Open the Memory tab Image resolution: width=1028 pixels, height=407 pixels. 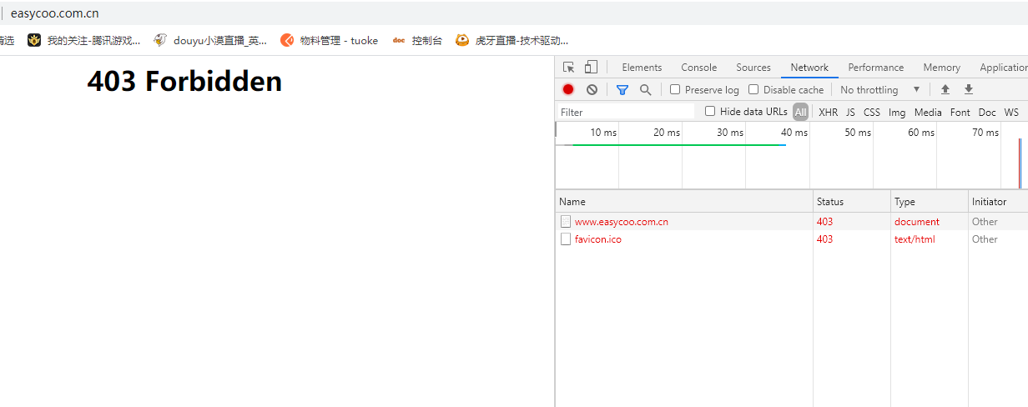point(941,68)
